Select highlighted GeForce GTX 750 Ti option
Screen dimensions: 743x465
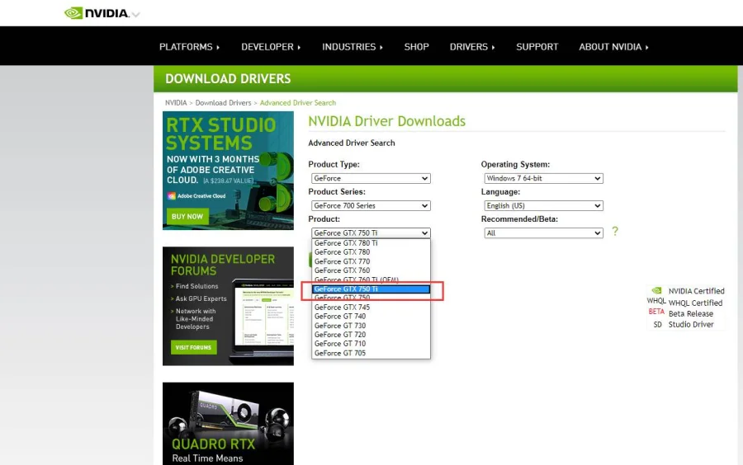coord(371,289)
